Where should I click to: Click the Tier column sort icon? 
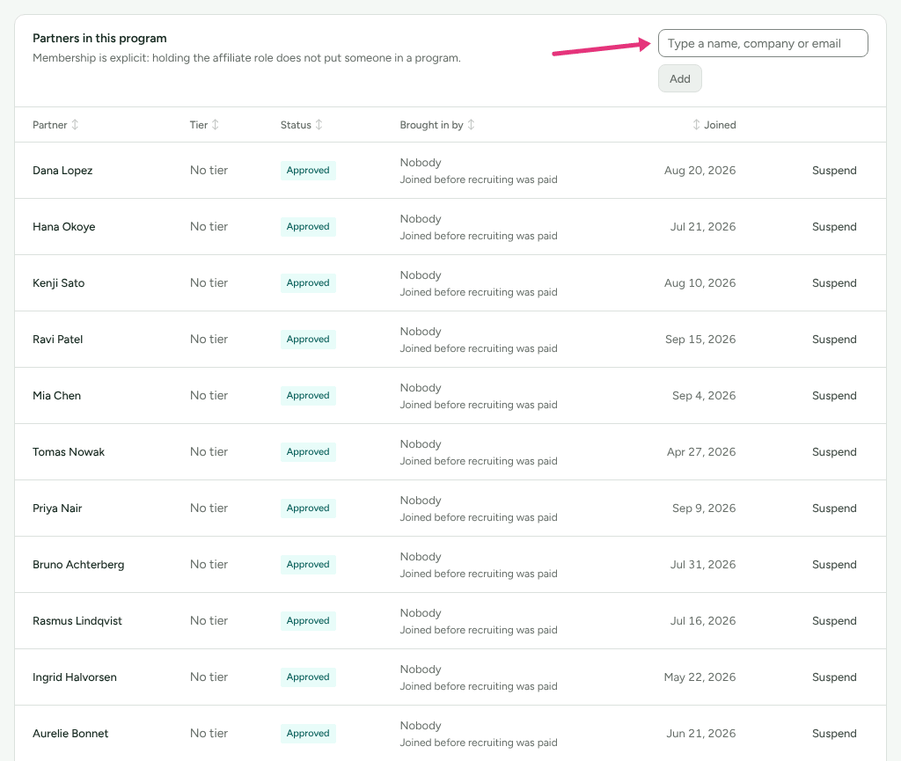click(216, 125)
